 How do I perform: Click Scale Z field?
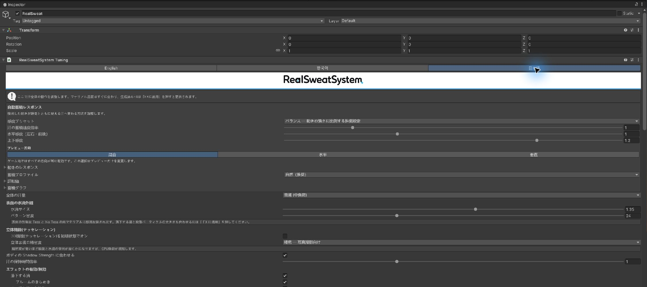coord(584,51)
